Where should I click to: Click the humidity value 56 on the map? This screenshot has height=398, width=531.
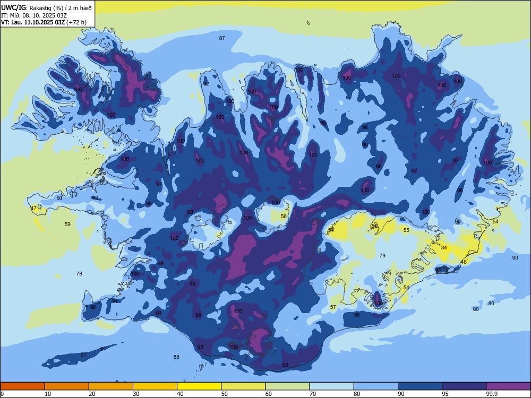(284, 217)
